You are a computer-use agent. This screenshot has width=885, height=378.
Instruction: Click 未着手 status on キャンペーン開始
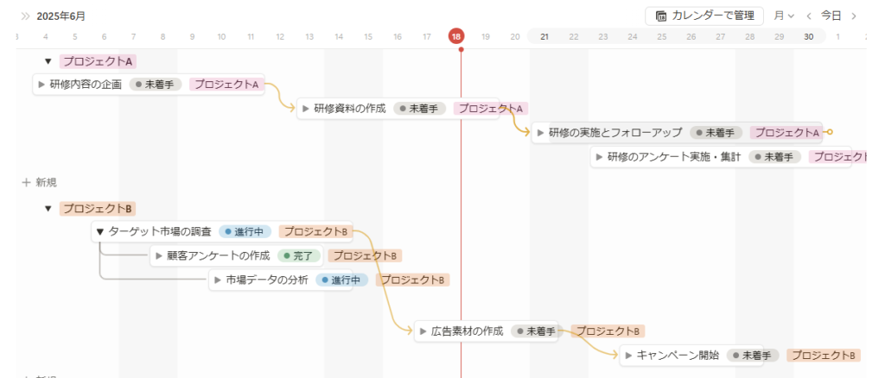[753, 356]
